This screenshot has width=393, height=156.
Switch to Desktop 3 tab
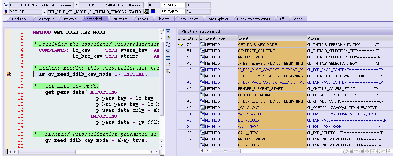point(71,19)
